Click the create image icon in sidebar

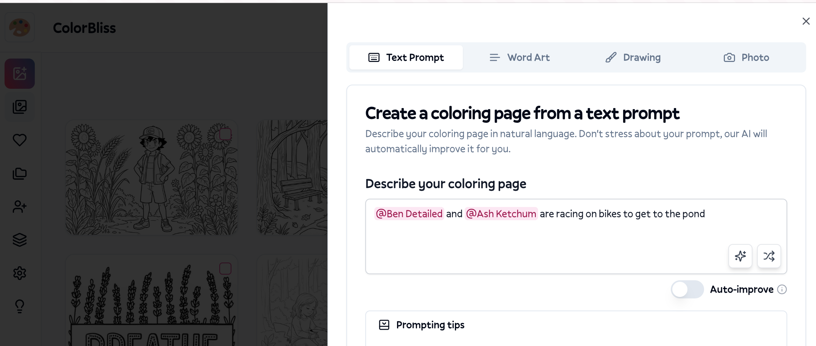coord(20,74)
